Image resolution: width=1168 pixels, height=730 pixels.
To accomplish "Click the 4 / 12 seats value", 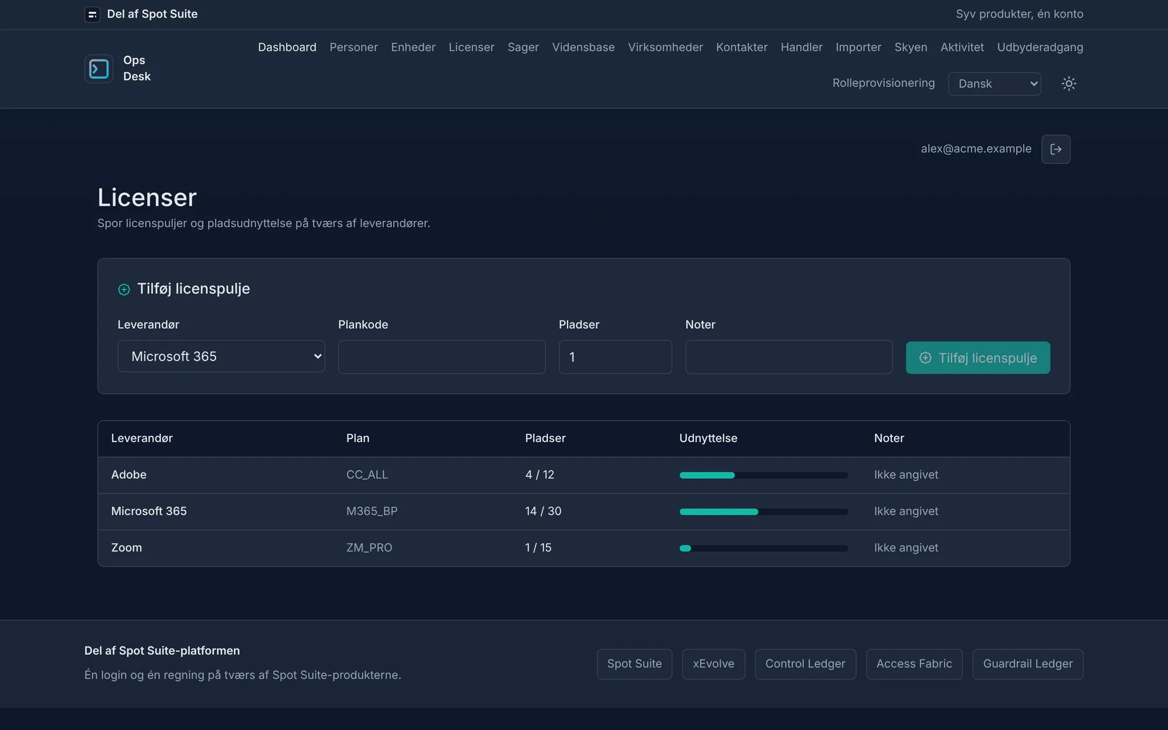I will (540, 475).
